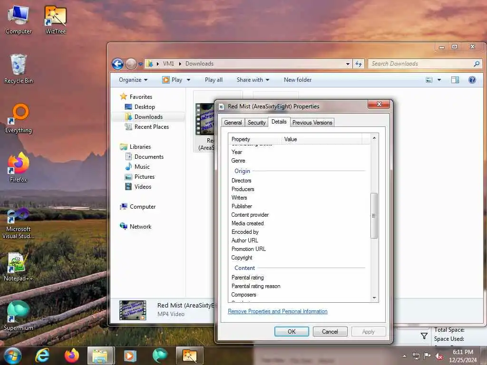Open Explorer Help question mark icon
The width and height of the screenshot is (487, 365).
click(472, 80)
